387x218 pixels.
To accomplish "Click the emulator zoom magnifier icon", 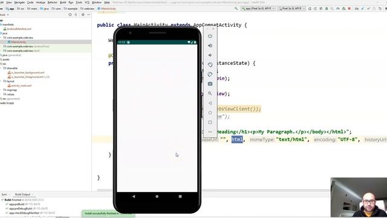I will tap(210, 93).
